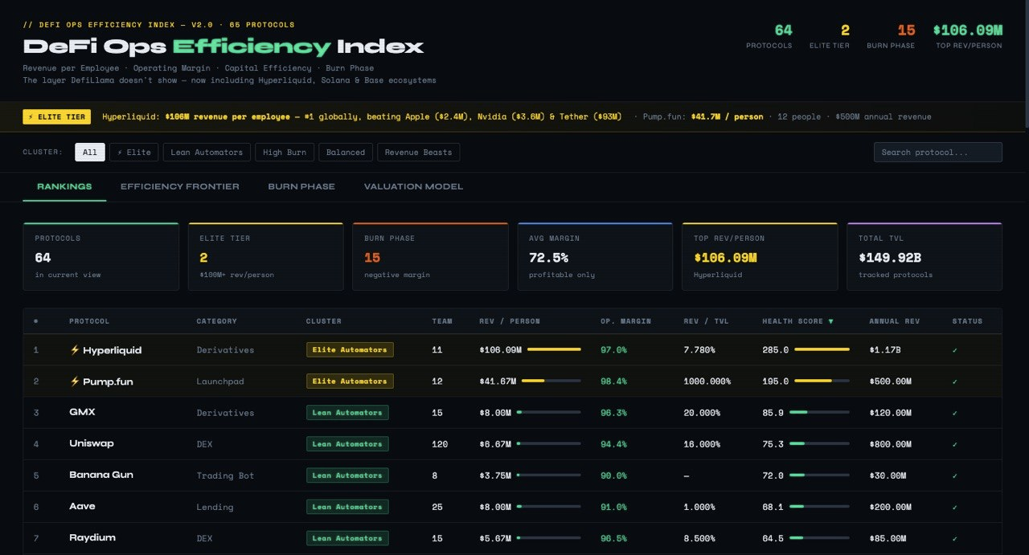Click the status checkmark in Hyperliquid row
Image resolution: width=1029 pixels, height=555 pixels.
click(x=955, y=350)
